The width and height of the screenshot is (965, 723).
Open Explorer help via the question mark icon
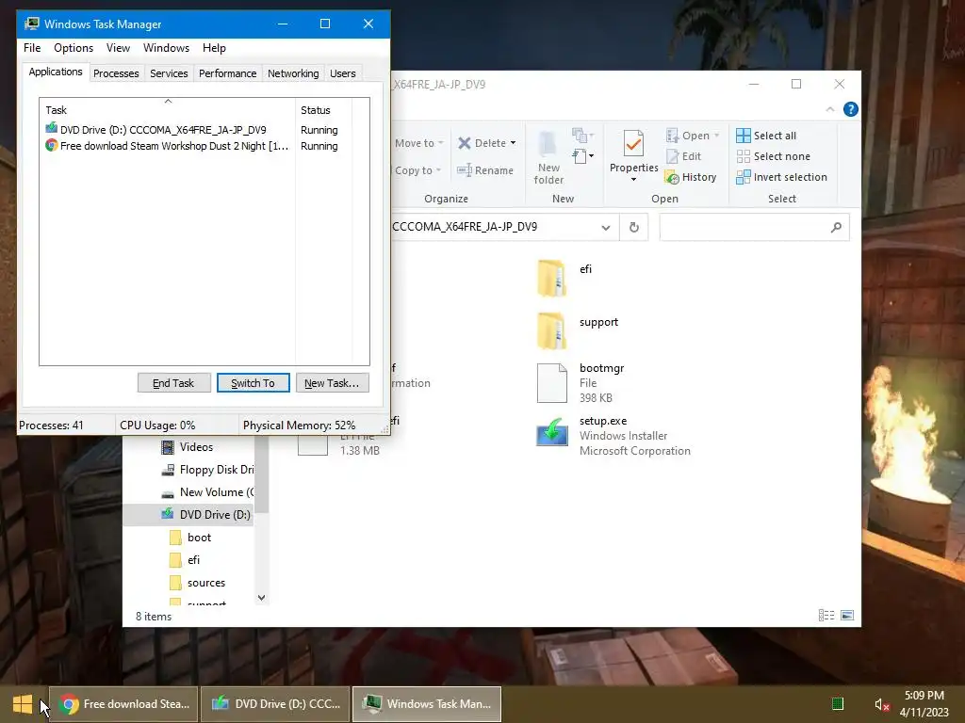point(851,109)
